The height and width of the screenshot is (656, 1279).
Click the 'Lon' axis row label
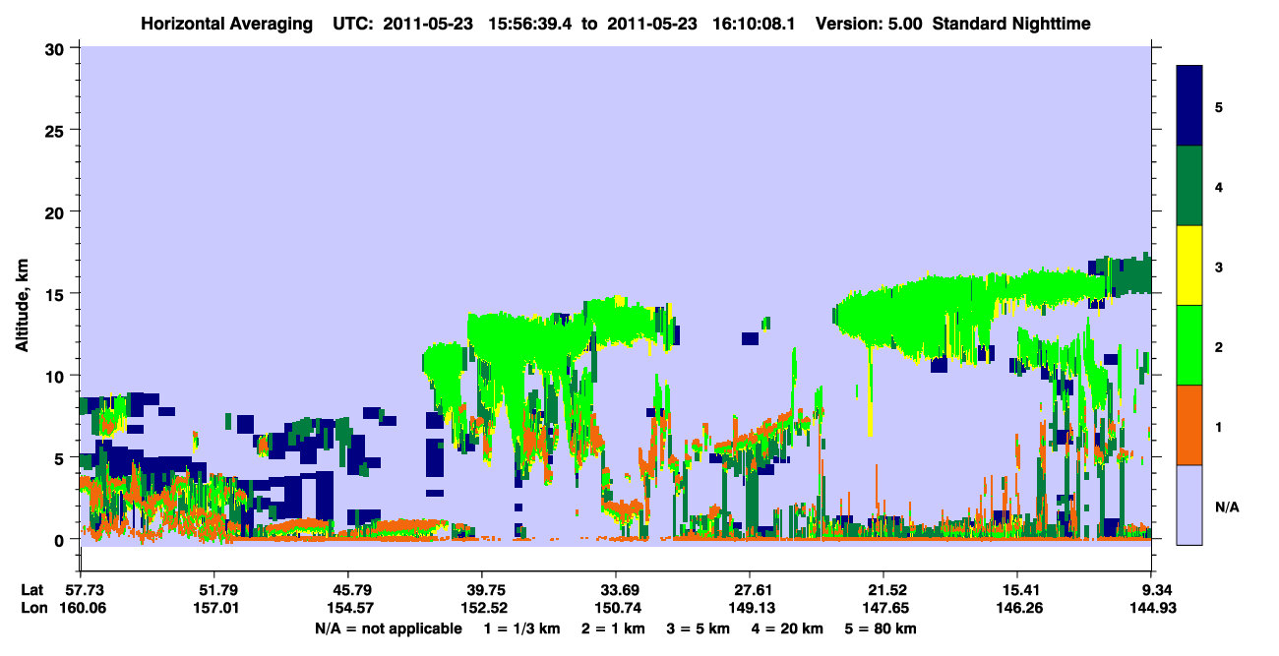tap(32, 609)
